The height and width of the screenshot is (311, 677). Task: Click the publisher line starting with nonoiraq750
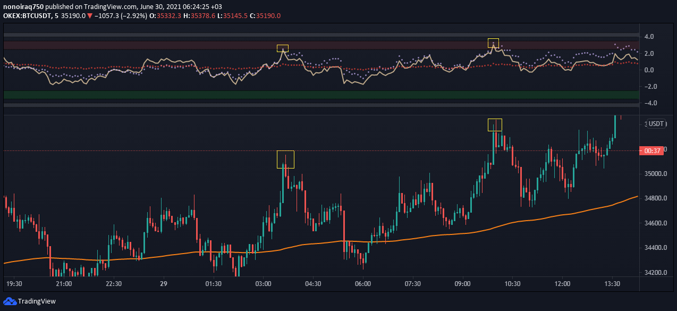(113, 6)
